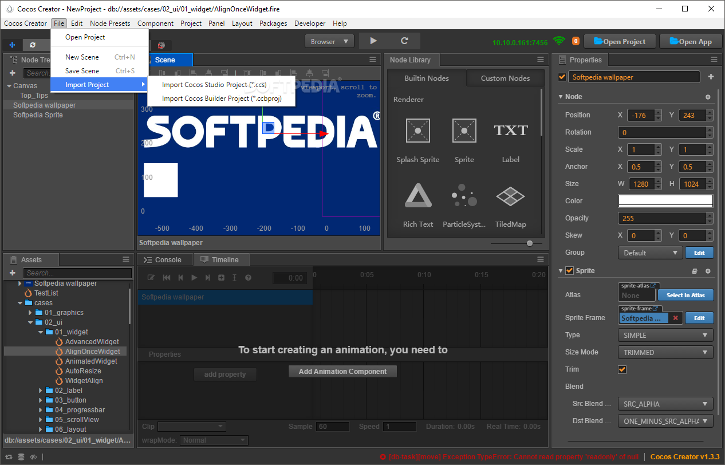Switch to the Custom Nodes tab
The width and height of the screenshot is (725, 465).
pos(505,78)
